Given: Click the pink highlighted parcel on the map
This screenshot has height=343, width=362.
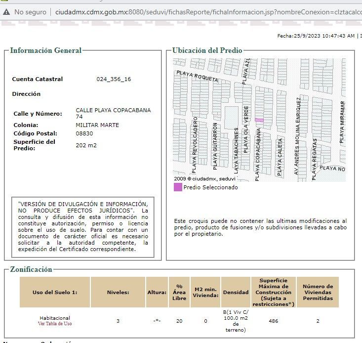Looking at the screenshot, I should (259, 120).
